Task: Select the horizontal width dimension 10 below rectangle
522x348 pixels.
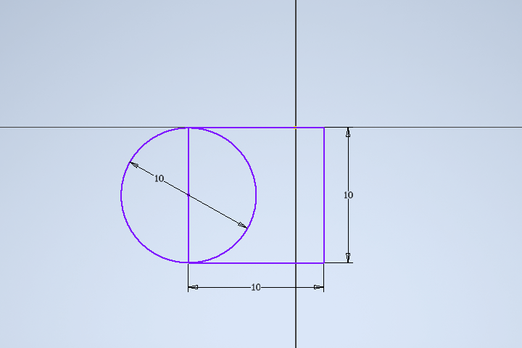Action: point(256,287)
